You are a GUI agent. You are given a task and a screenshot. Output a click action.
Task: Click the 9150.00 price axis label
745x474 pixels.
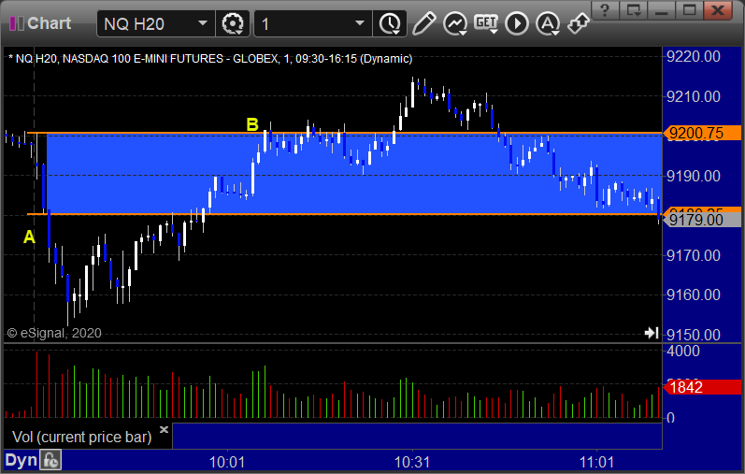pyautogui.click(x=694, y=335)
